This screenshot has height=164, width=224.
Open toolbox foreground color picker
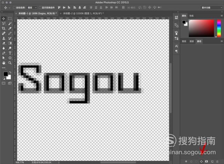coord(6,74)
